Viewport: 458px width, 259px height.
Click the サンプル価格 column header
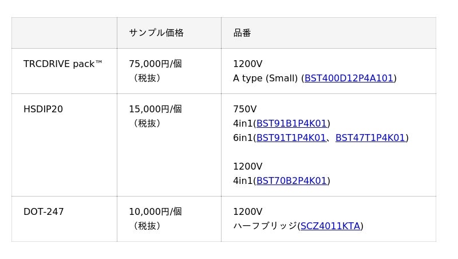click(156, 33)
